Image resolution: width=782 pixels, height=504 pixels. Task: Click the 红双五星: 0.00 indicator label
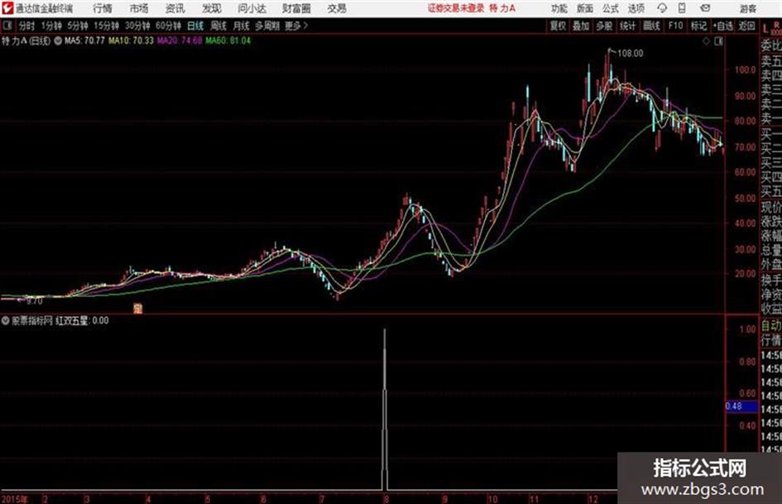tap(82, 321)
